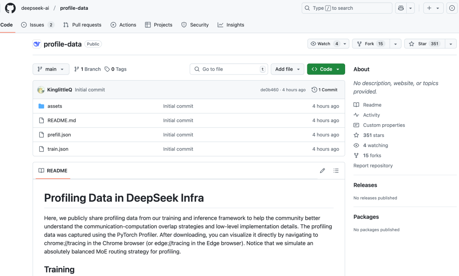Open the create new plus menu
This screenshot has width=459, height=276.
433,8
